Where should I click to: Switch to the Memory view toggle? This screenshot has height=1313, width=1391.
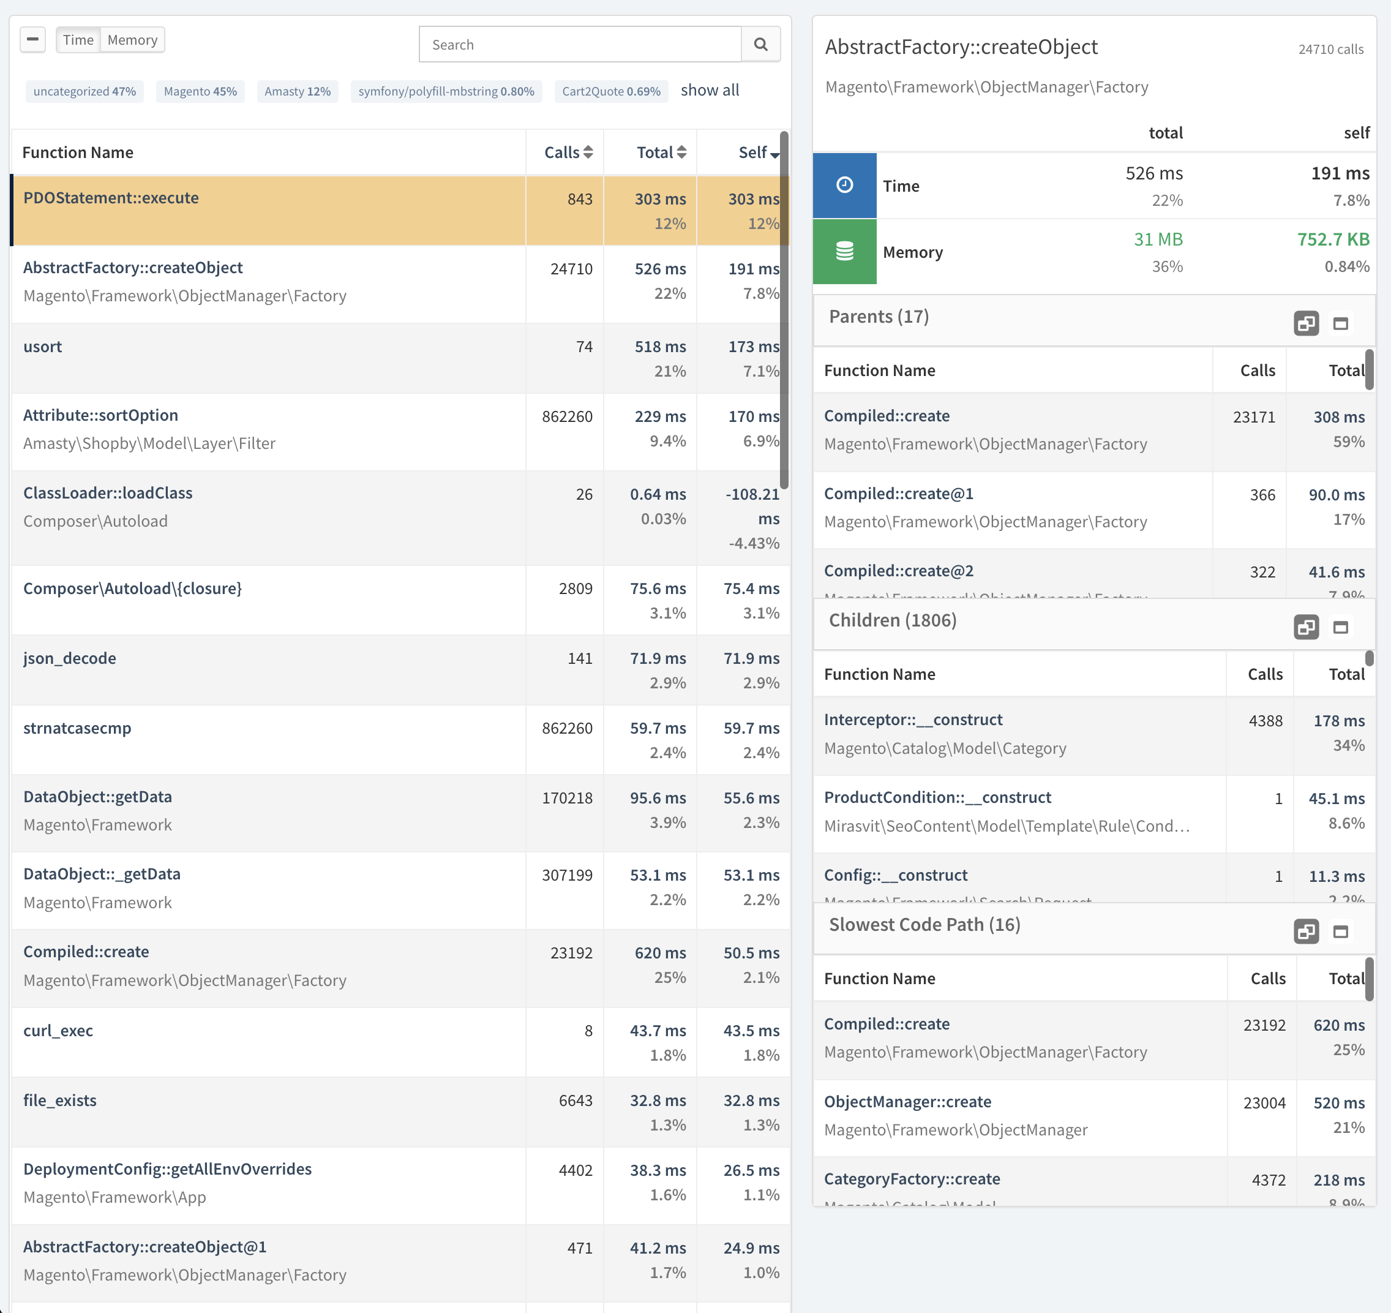[x=132, y=40]
